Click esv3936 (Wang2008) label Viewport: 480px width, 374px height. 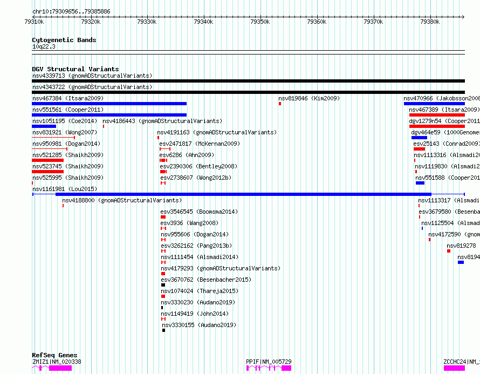pyautogui.click(x=189, y=223)
